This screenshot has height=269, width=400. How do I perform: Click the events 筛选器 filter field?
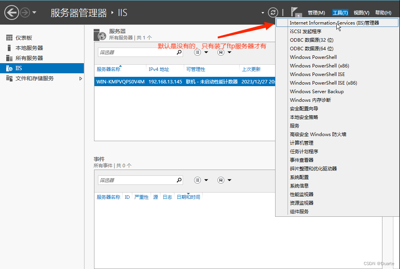coord(140,181)
